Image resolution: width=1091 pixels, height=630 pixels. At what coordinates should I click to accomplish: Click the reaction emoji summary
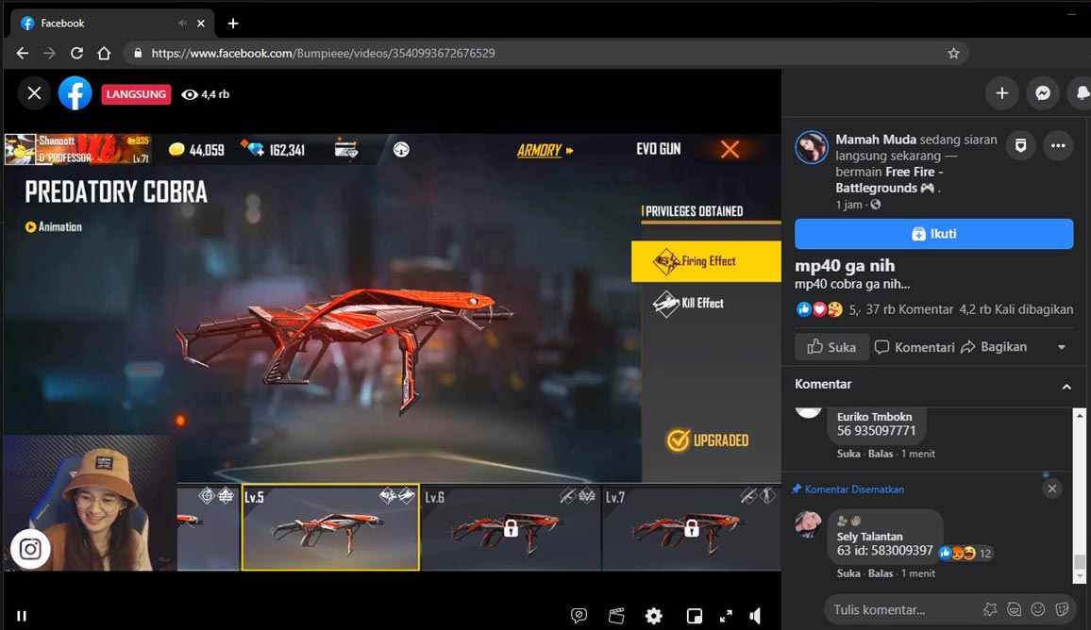point(819,309)
